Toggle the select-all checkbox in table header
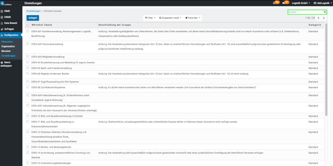The width and height of the screenshot is (333, 166). [x=28, y=25]
